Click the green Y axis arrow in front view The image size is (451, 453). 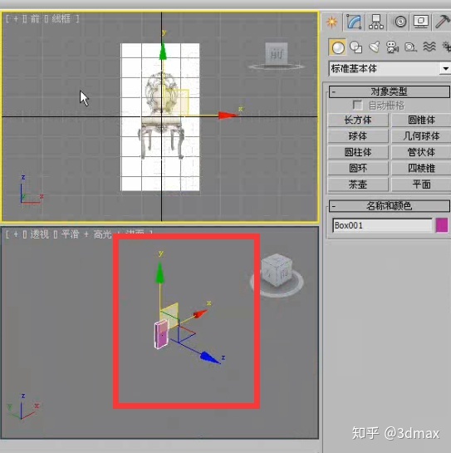click(x=163, y=51)
